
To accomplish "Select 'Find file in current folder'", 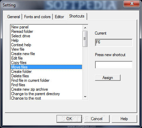I will pos(46,80).
